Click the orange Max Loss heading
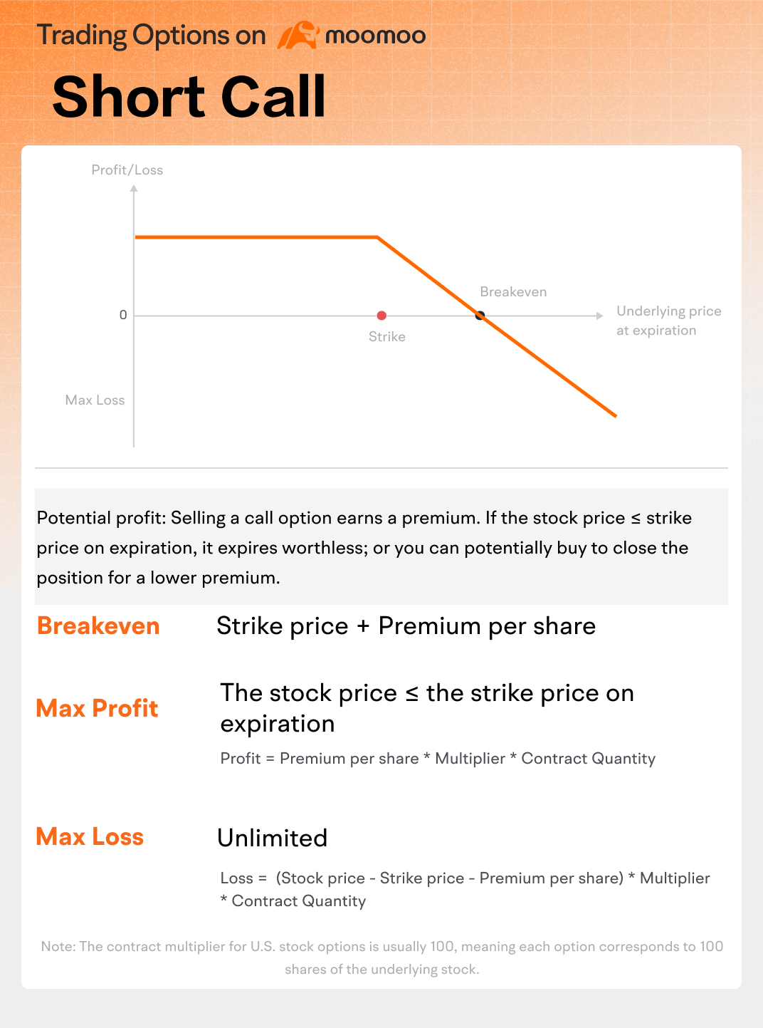The image size is (763, 1028). [x=90, y=836]
